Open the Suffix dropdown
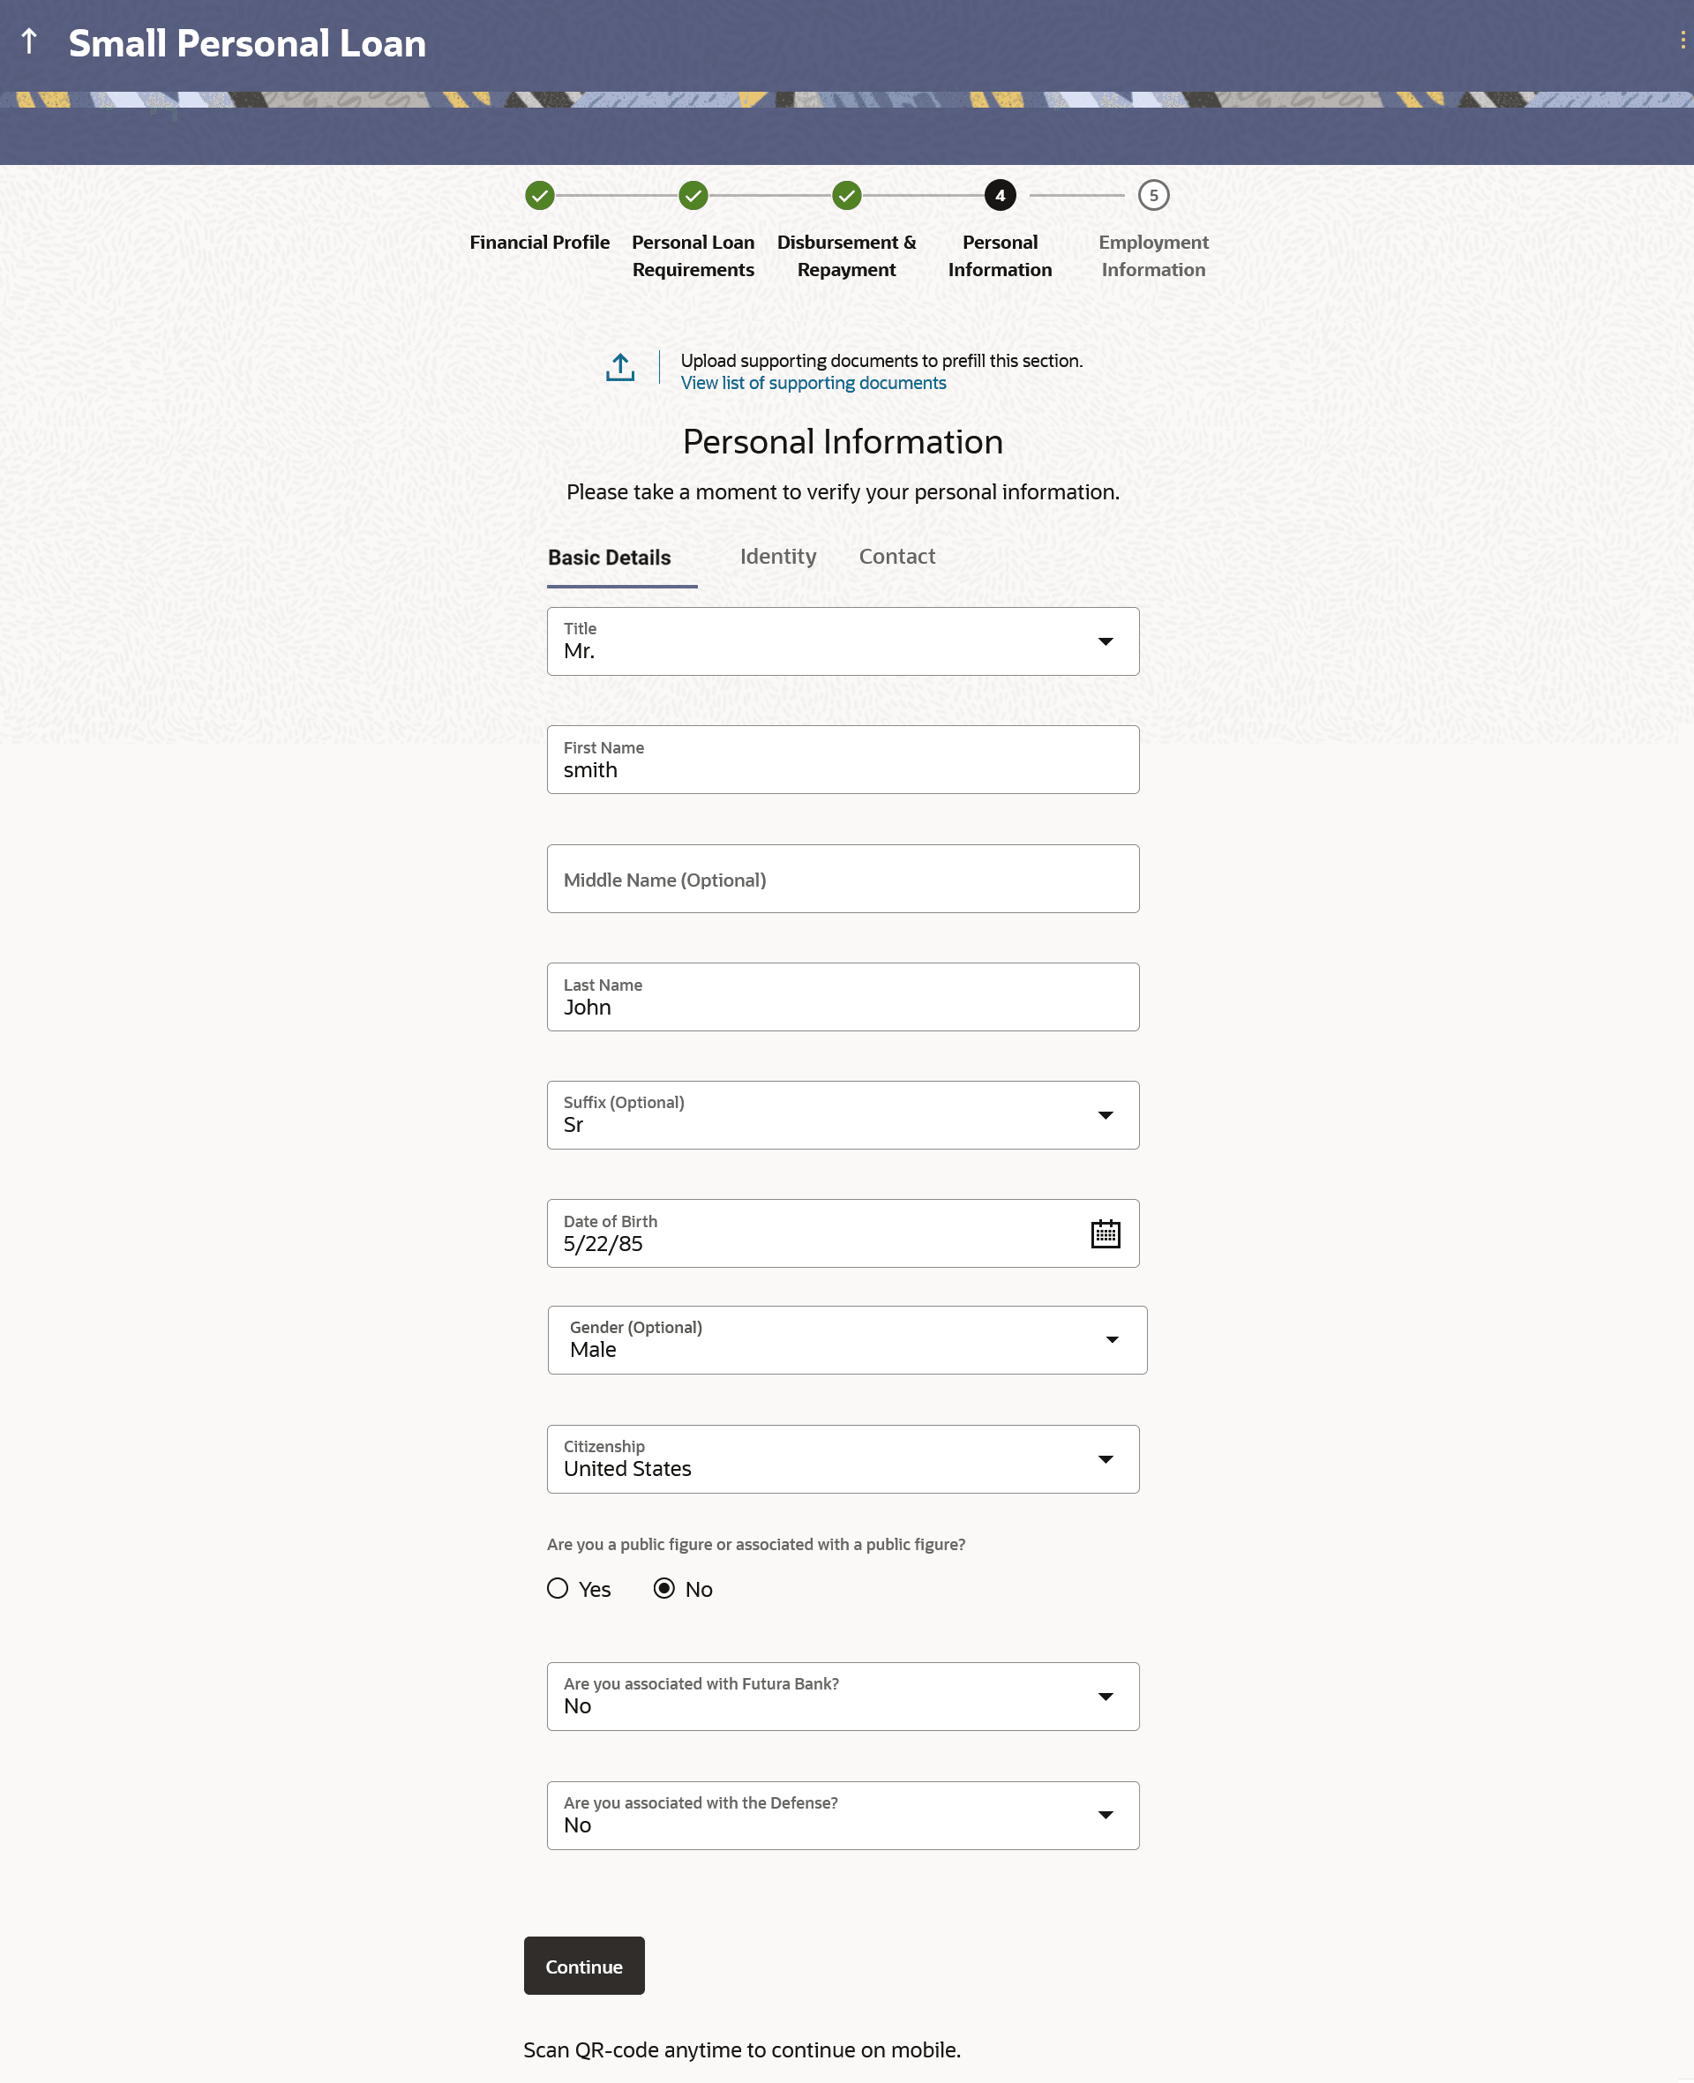 point(1105,1115)
